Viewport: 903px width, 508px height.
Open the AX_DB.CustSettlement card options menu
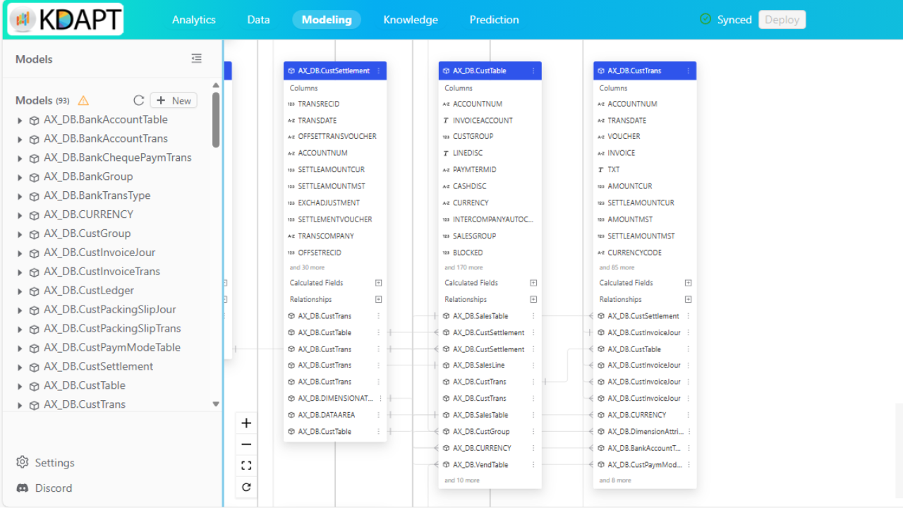(x=379, y=71)
